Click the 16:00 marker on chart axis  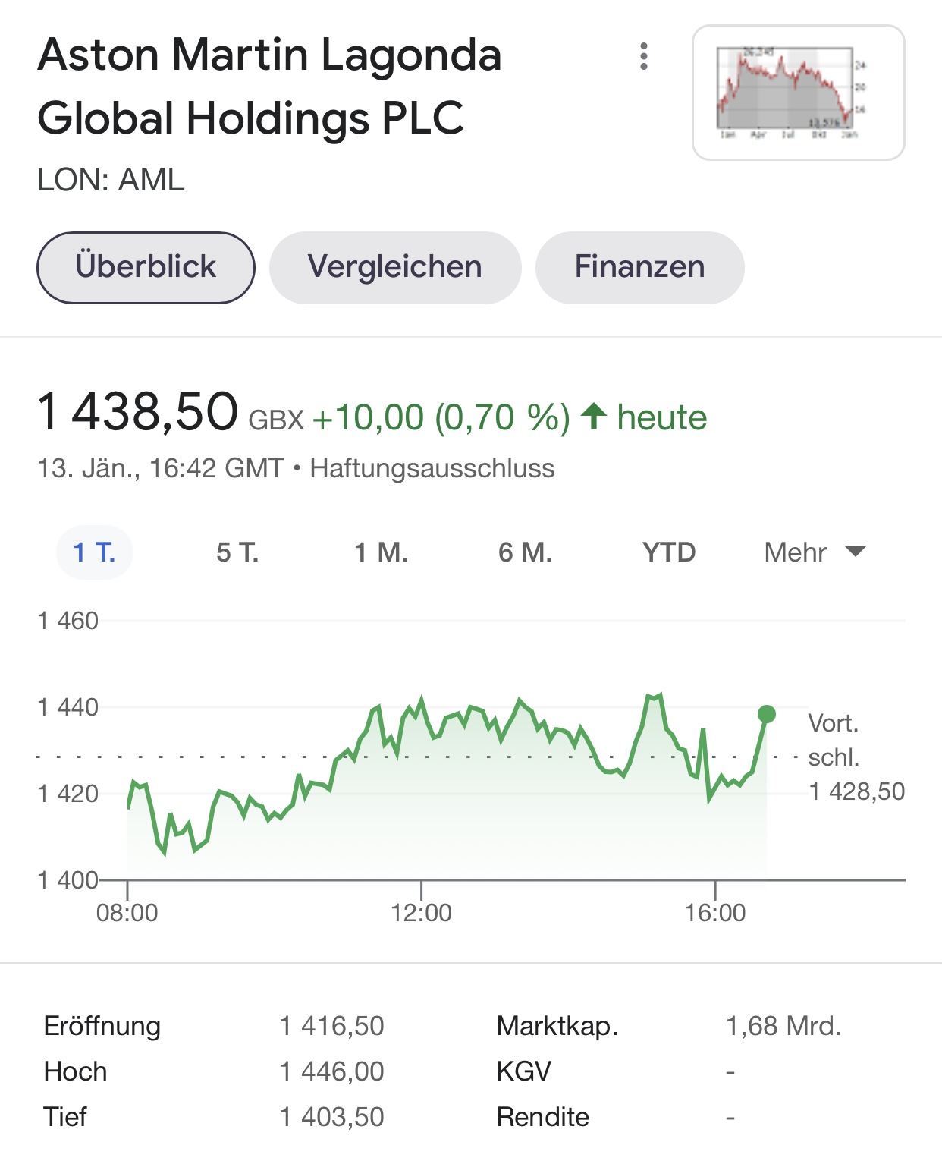click(715, 911)
